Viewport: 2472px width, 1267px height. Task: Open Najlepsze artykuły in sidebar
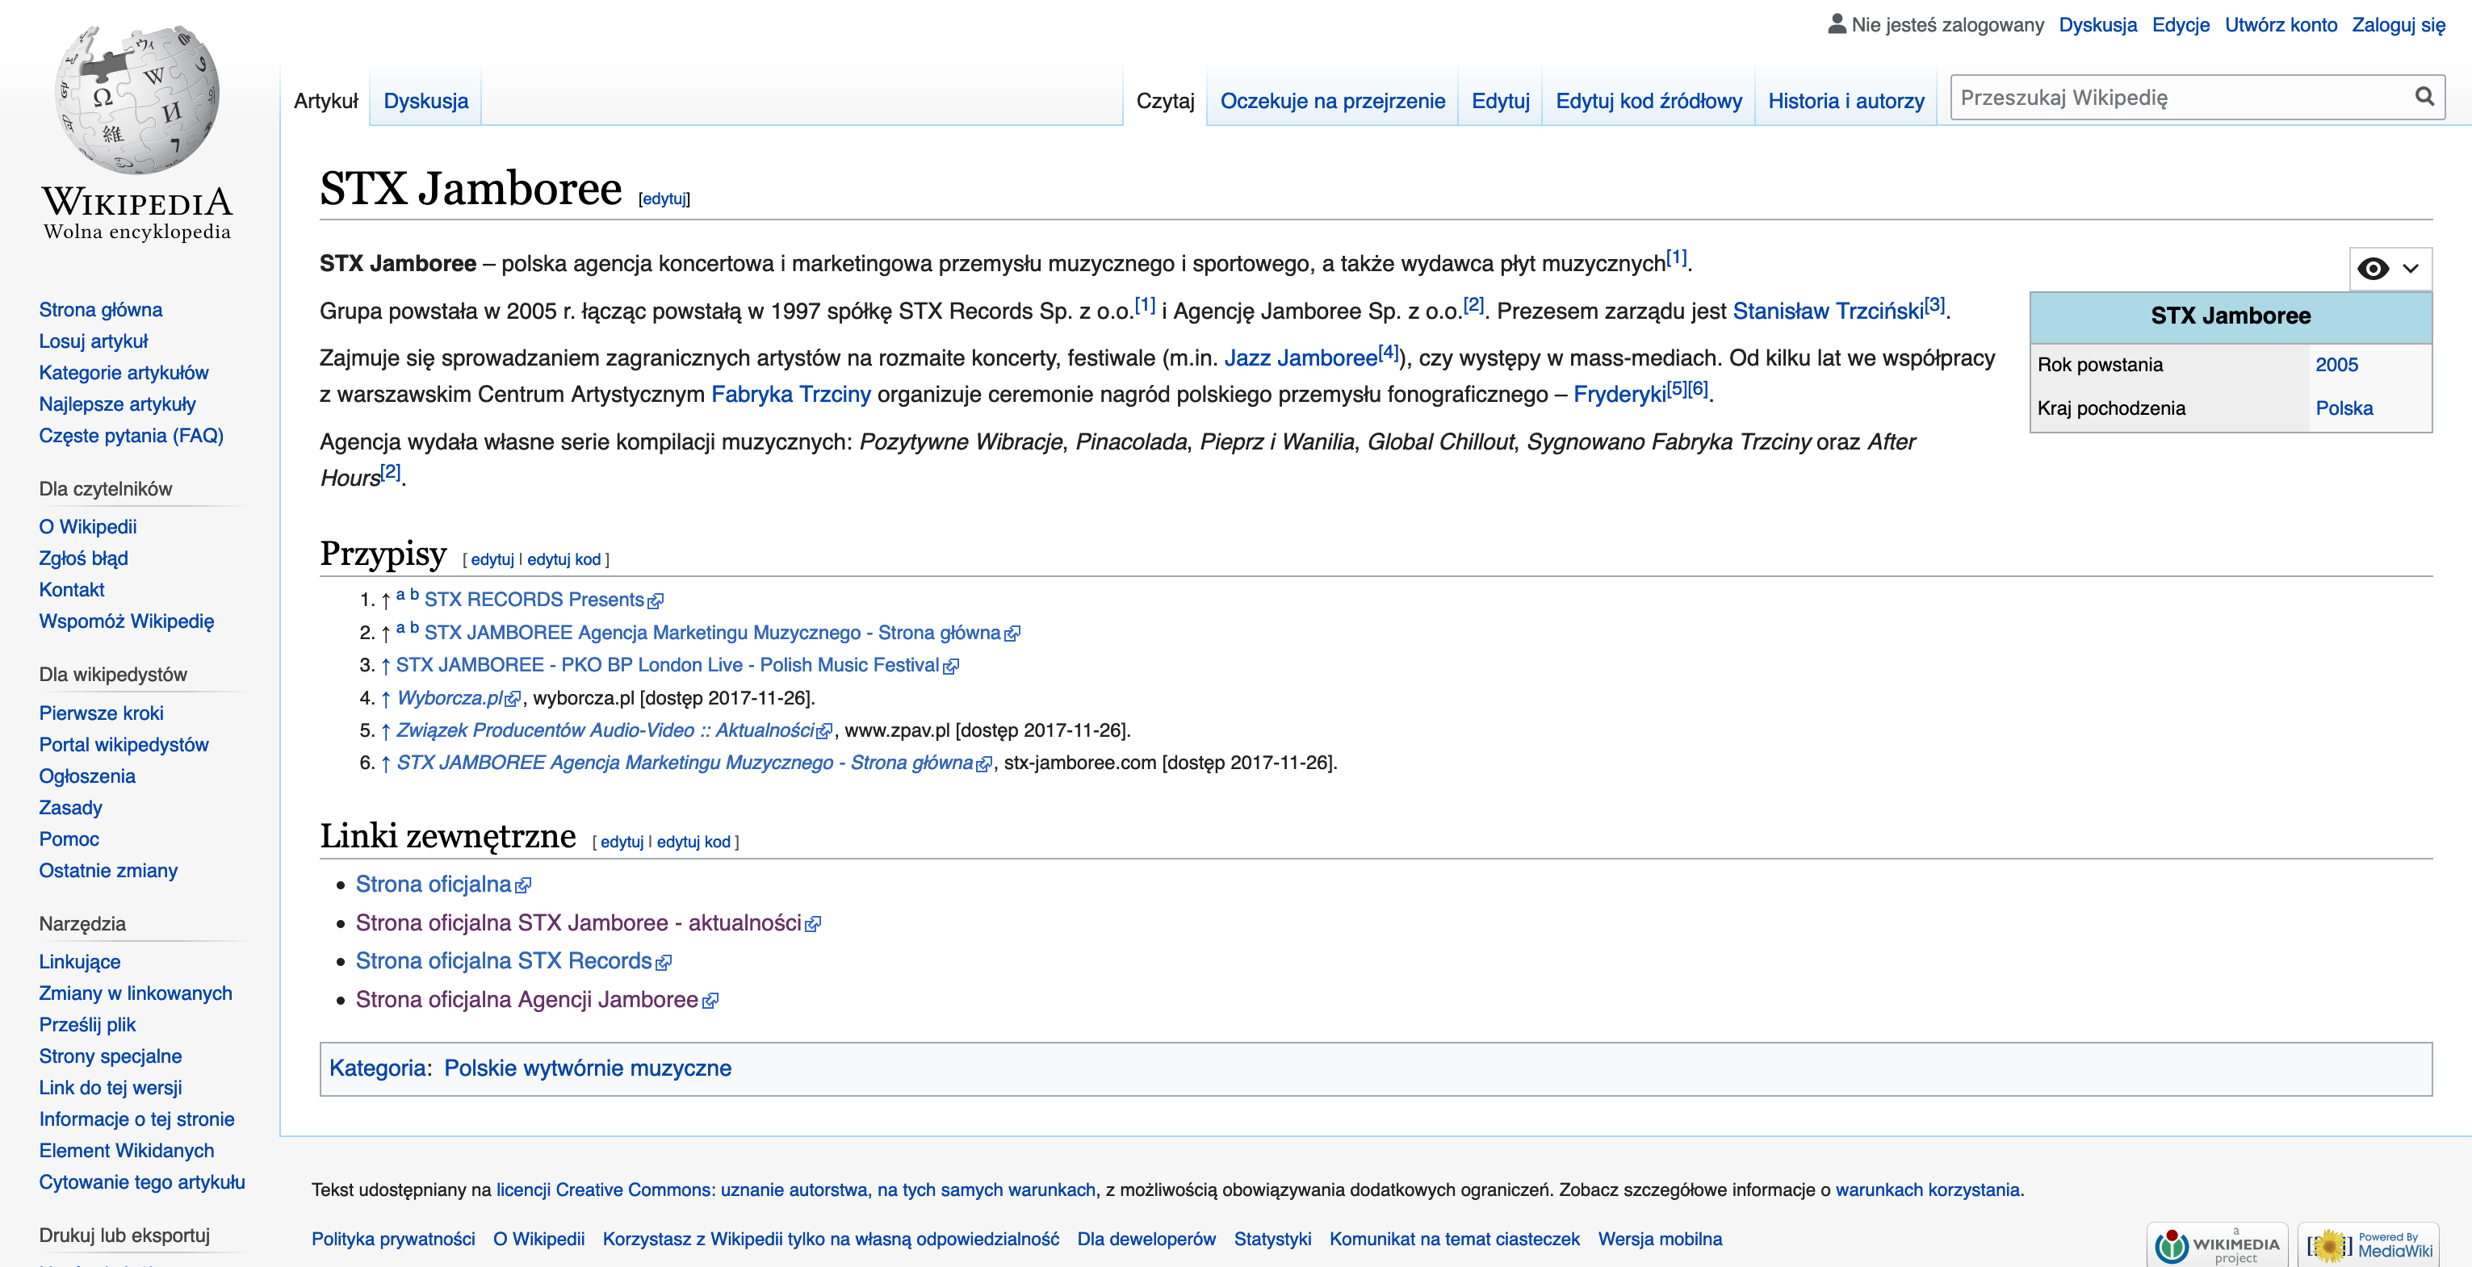117,404
